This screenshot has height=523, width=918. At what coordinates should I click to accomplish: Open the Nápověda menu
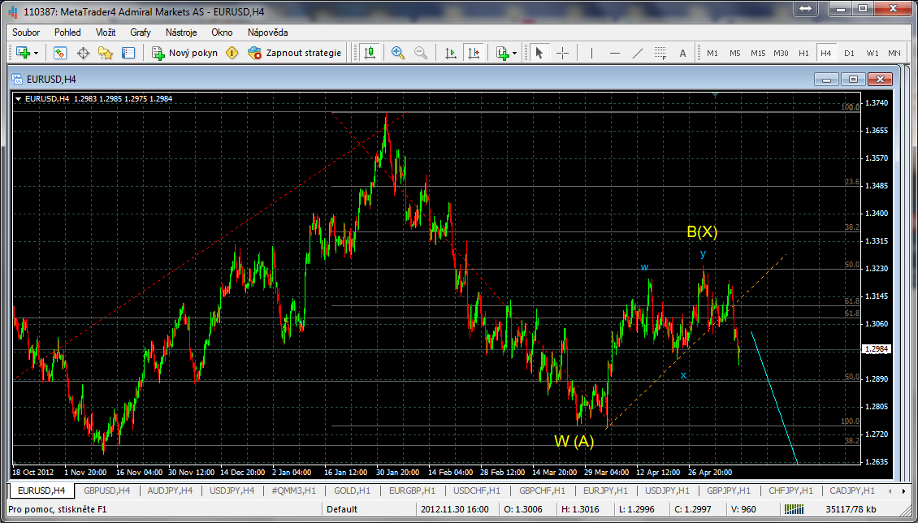click(x=267, y=32)
